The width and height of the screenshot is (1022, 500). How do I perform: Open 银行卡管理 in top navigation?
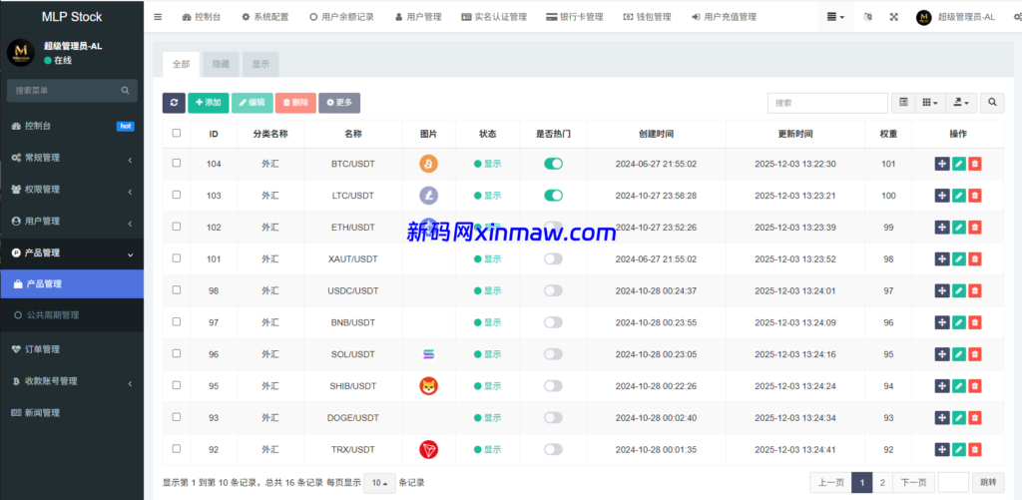click(x=574, y=17)
